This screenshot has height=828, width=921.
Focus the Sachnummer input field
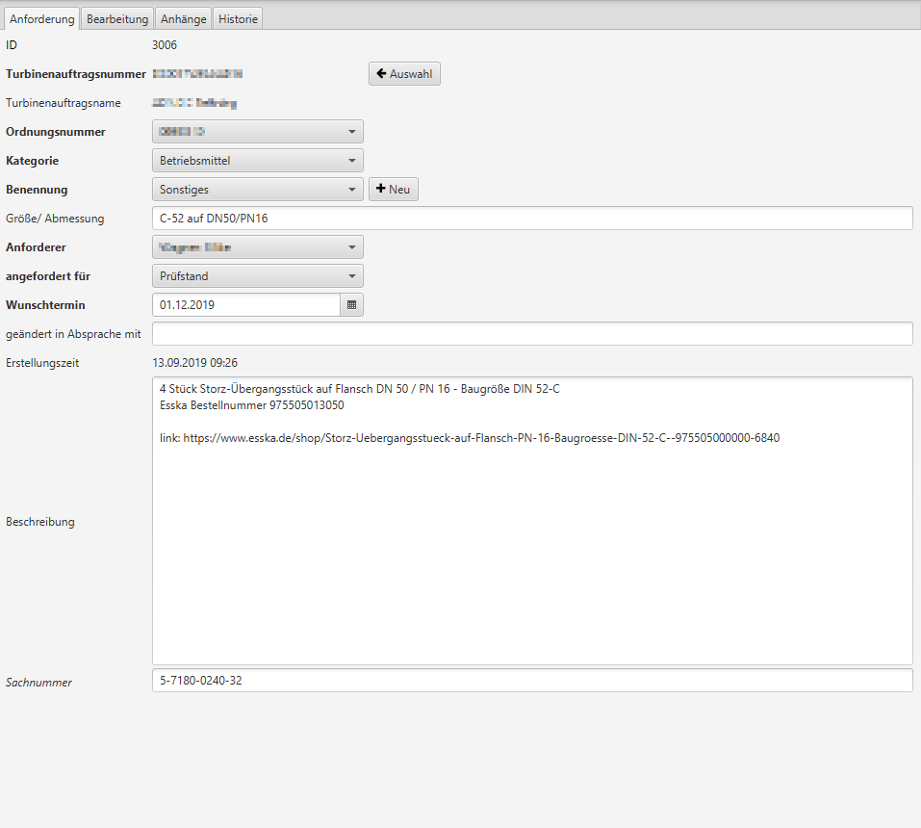pos(531,681)
